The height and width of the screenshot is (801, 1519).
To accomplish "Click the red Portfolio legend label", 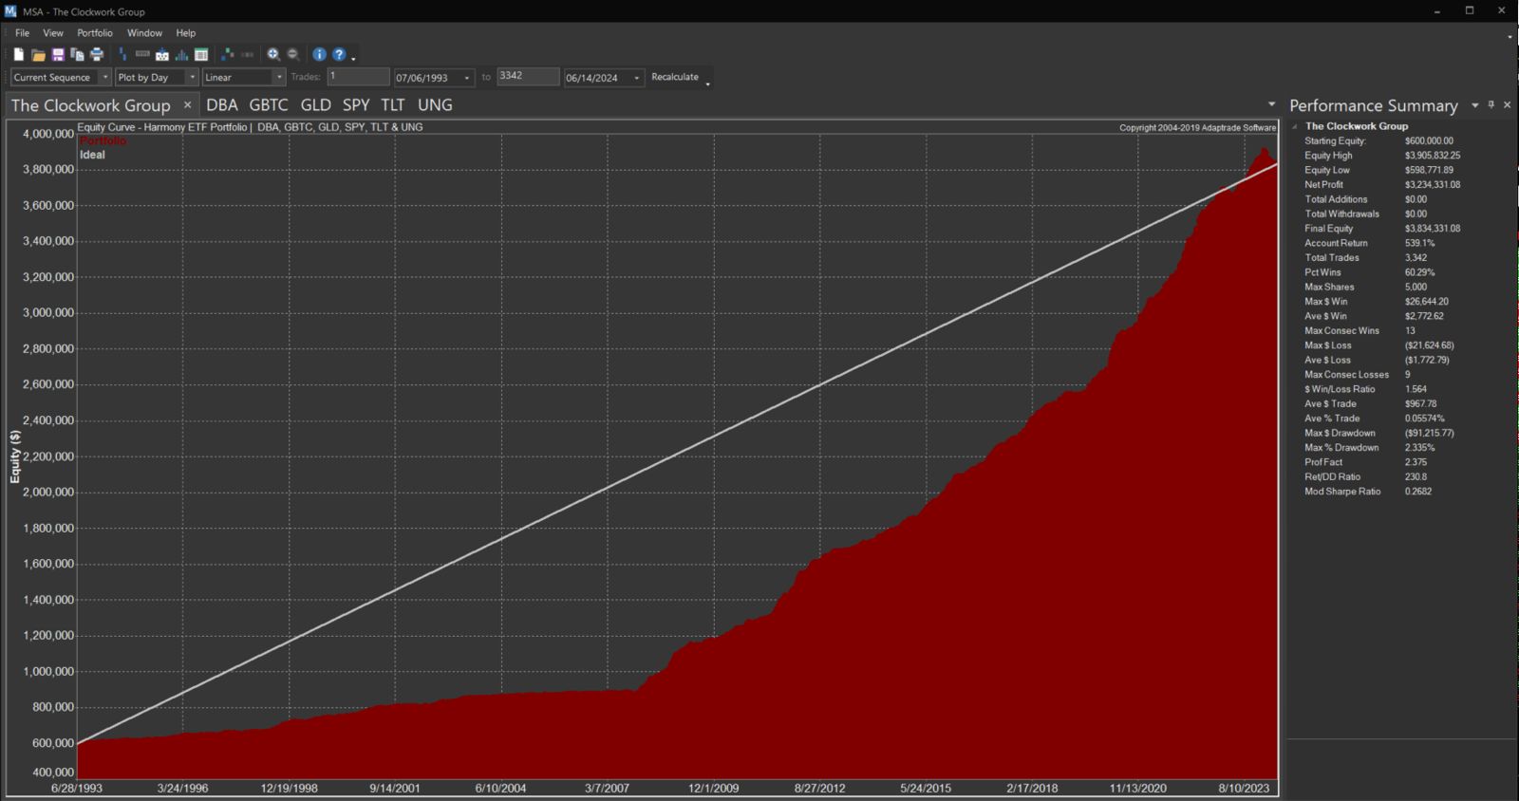I will point(103,140).
